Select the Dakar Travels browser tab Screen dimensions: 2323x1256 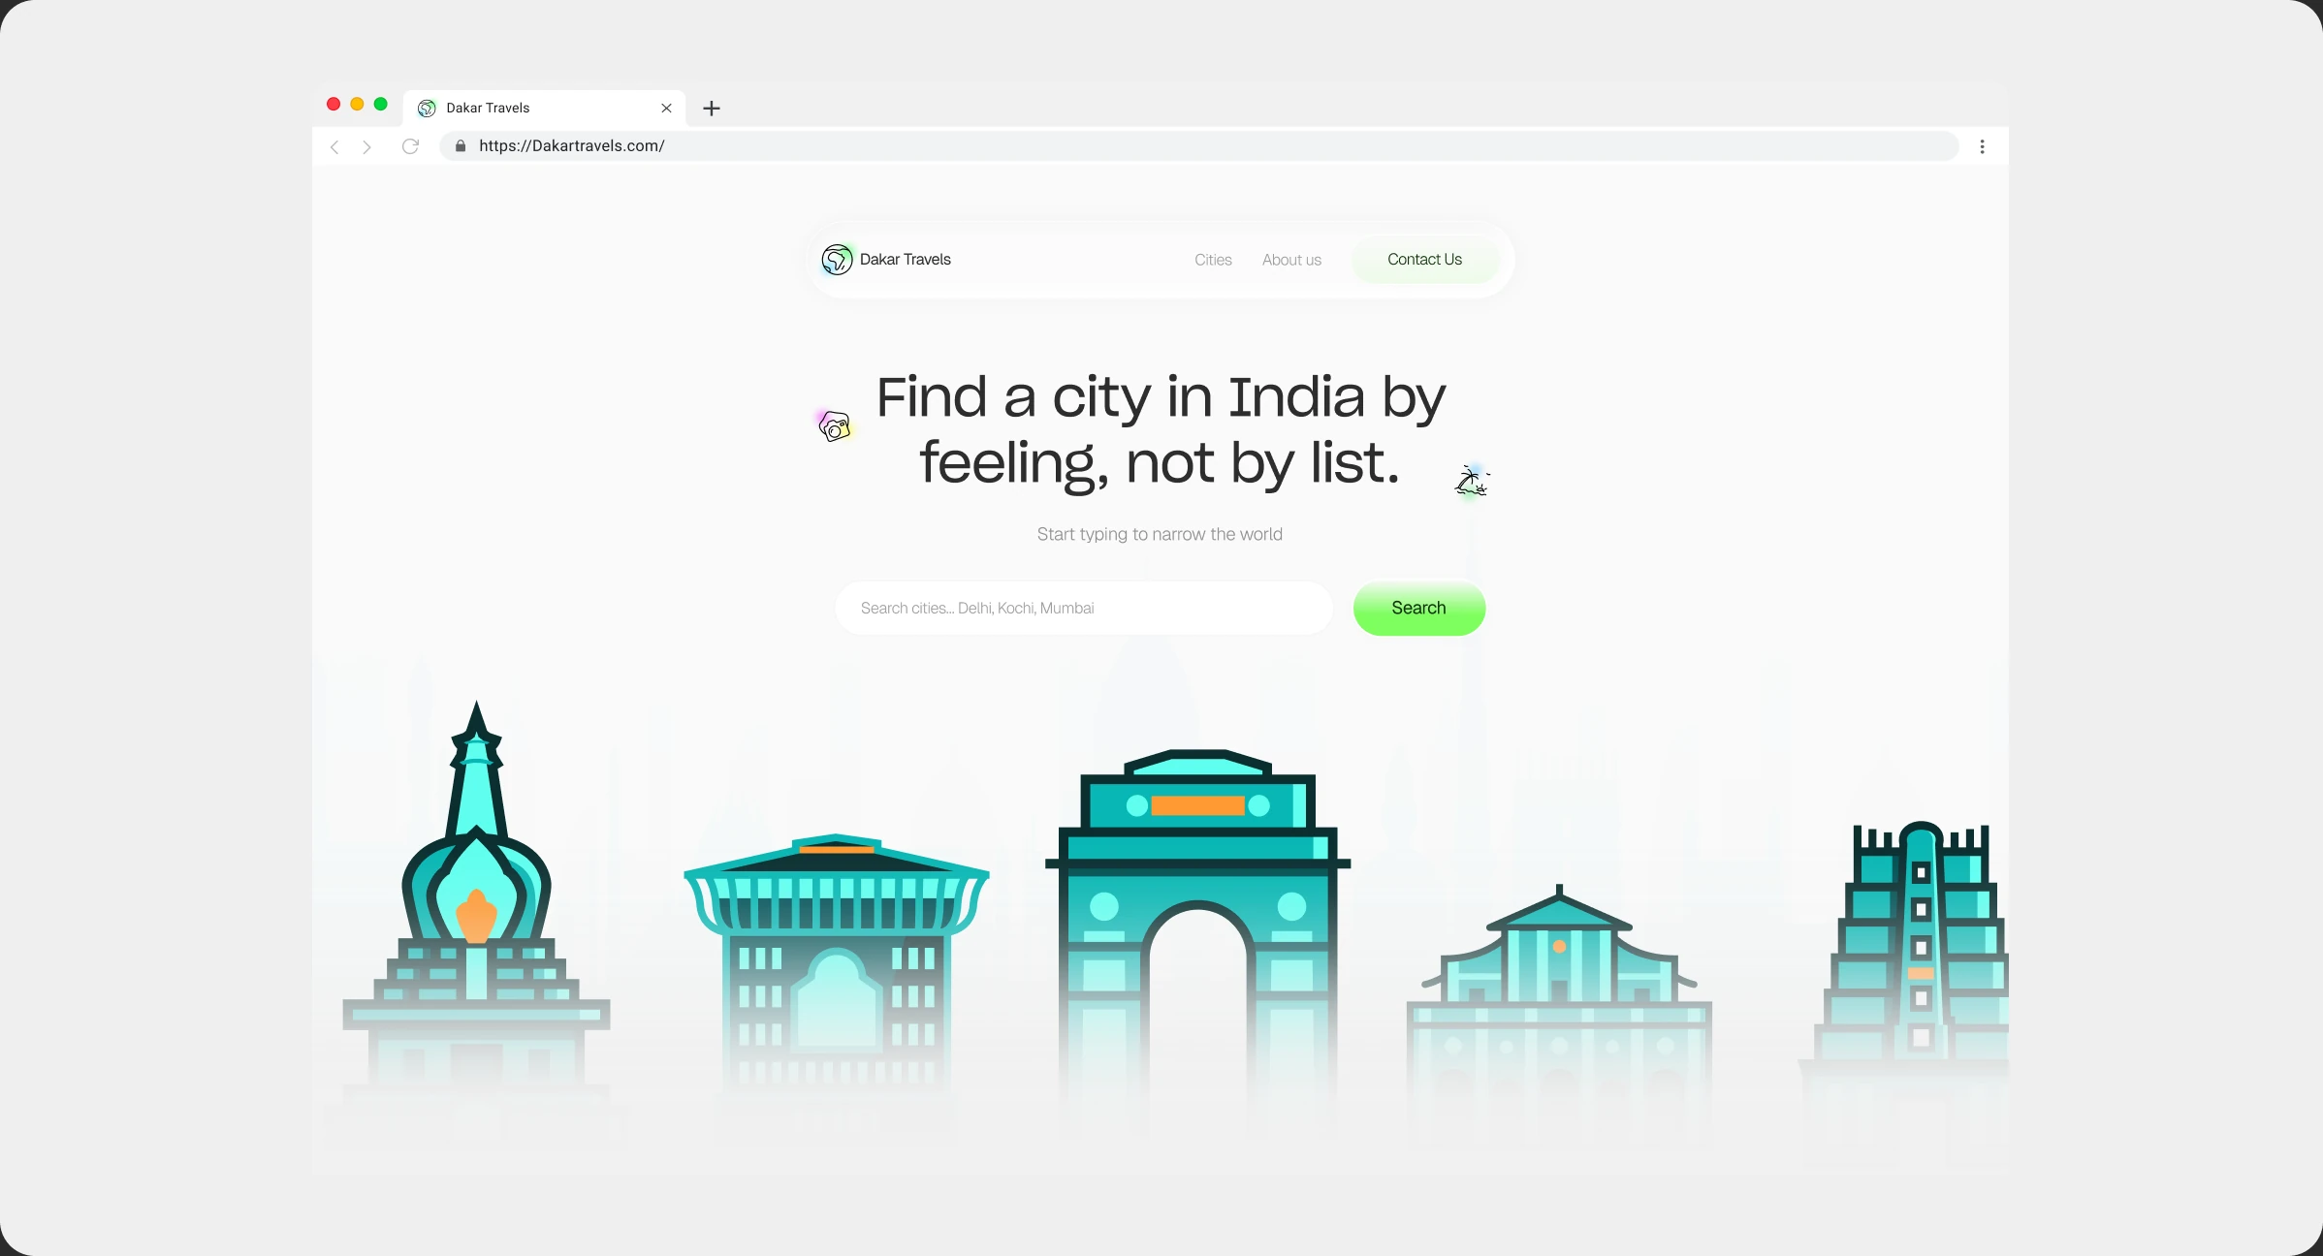[544, 108]
